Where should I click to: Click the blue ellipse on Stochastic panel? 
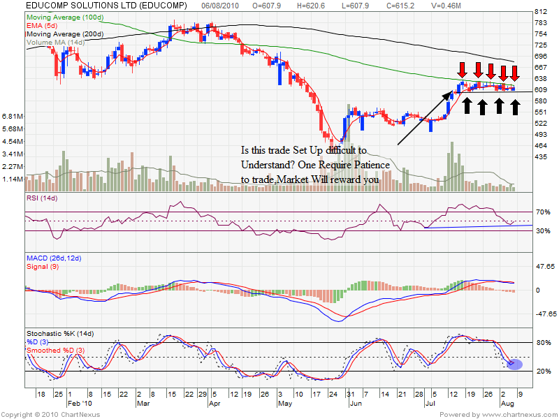tap(515, 363)
